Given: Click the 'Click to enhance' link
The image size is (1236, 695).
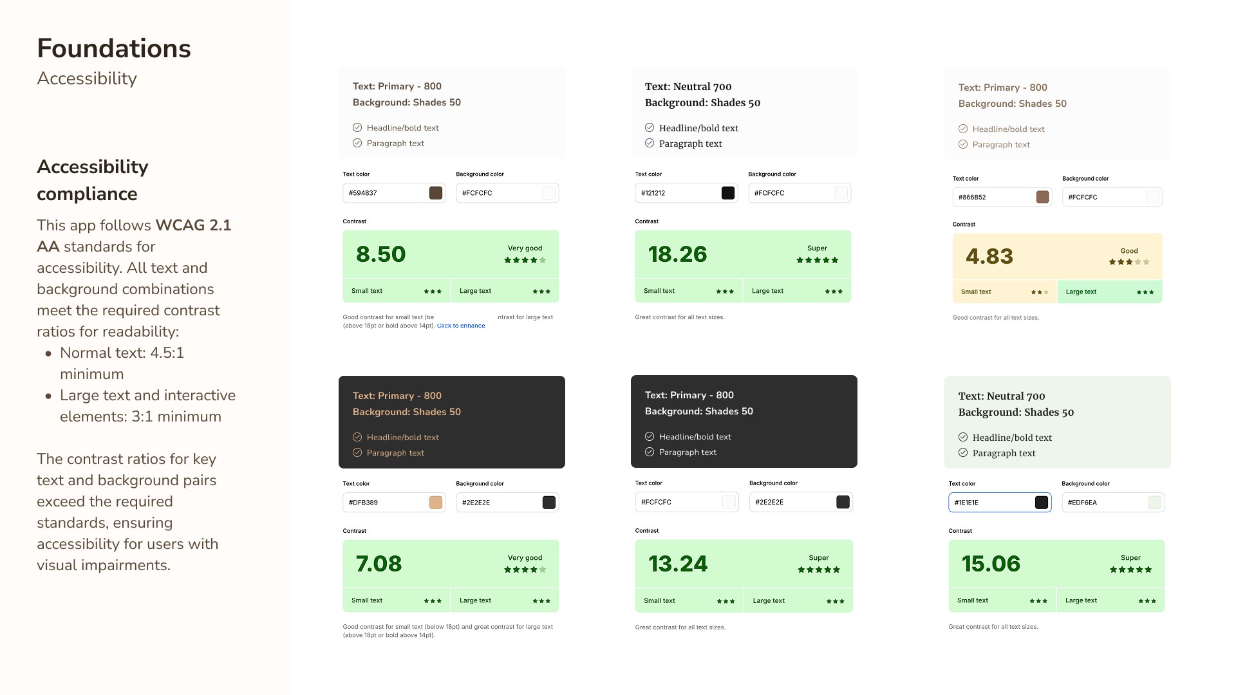Looking at the screenshot, I should pyautogui.click(x=461, y=326).
